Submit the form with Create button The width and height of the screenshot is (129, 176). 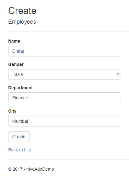19,137
